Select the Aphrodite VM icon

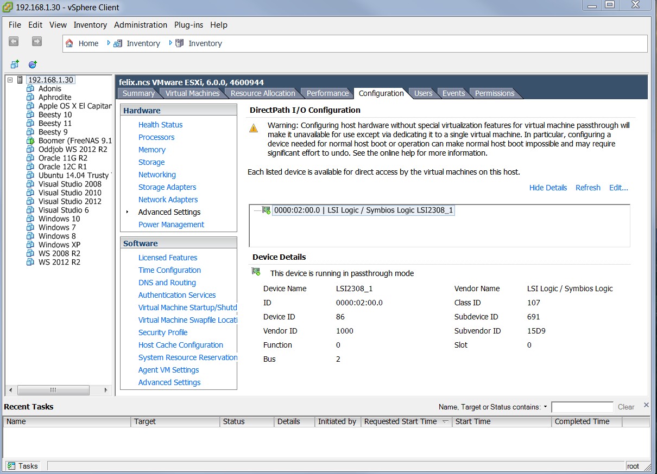[30, 97]
